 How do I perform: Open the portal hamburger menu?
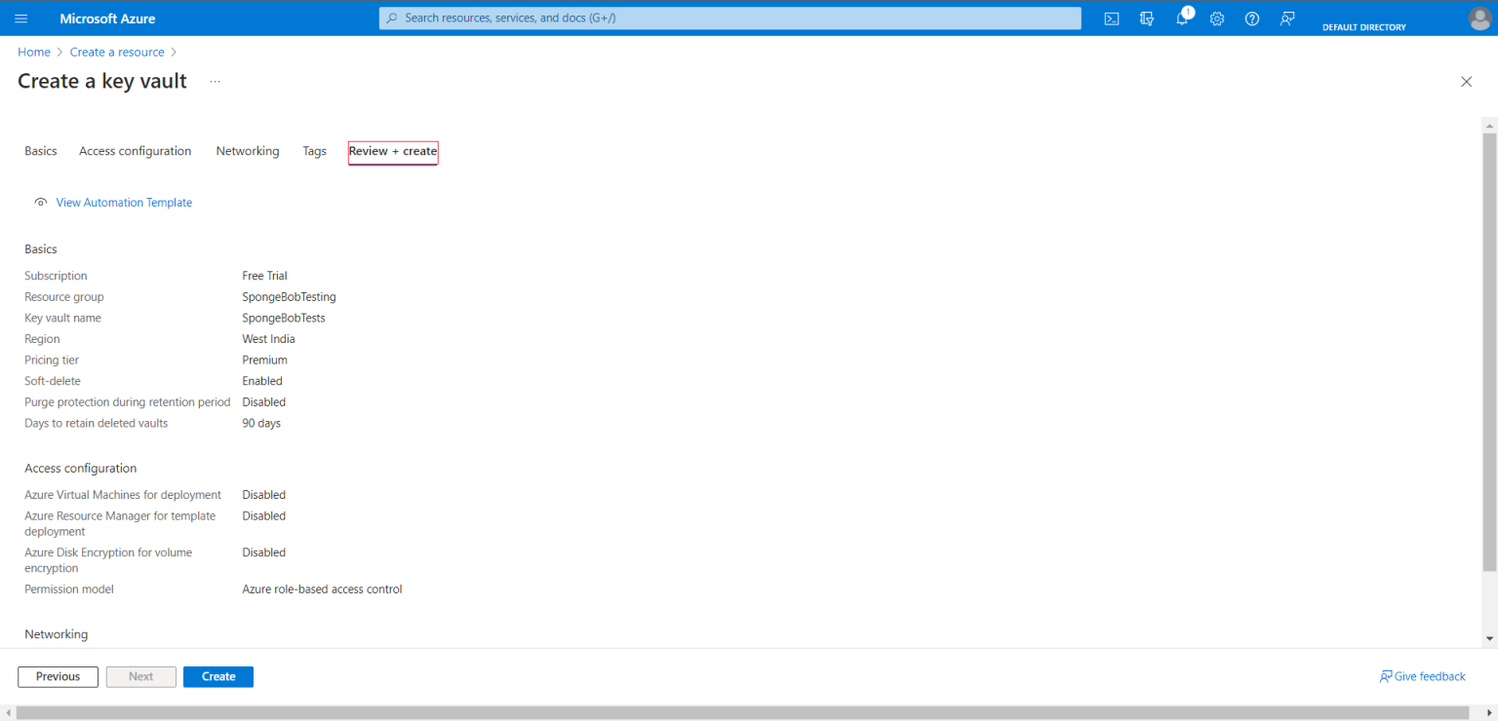pyautogui.click(x=21, y=19)
